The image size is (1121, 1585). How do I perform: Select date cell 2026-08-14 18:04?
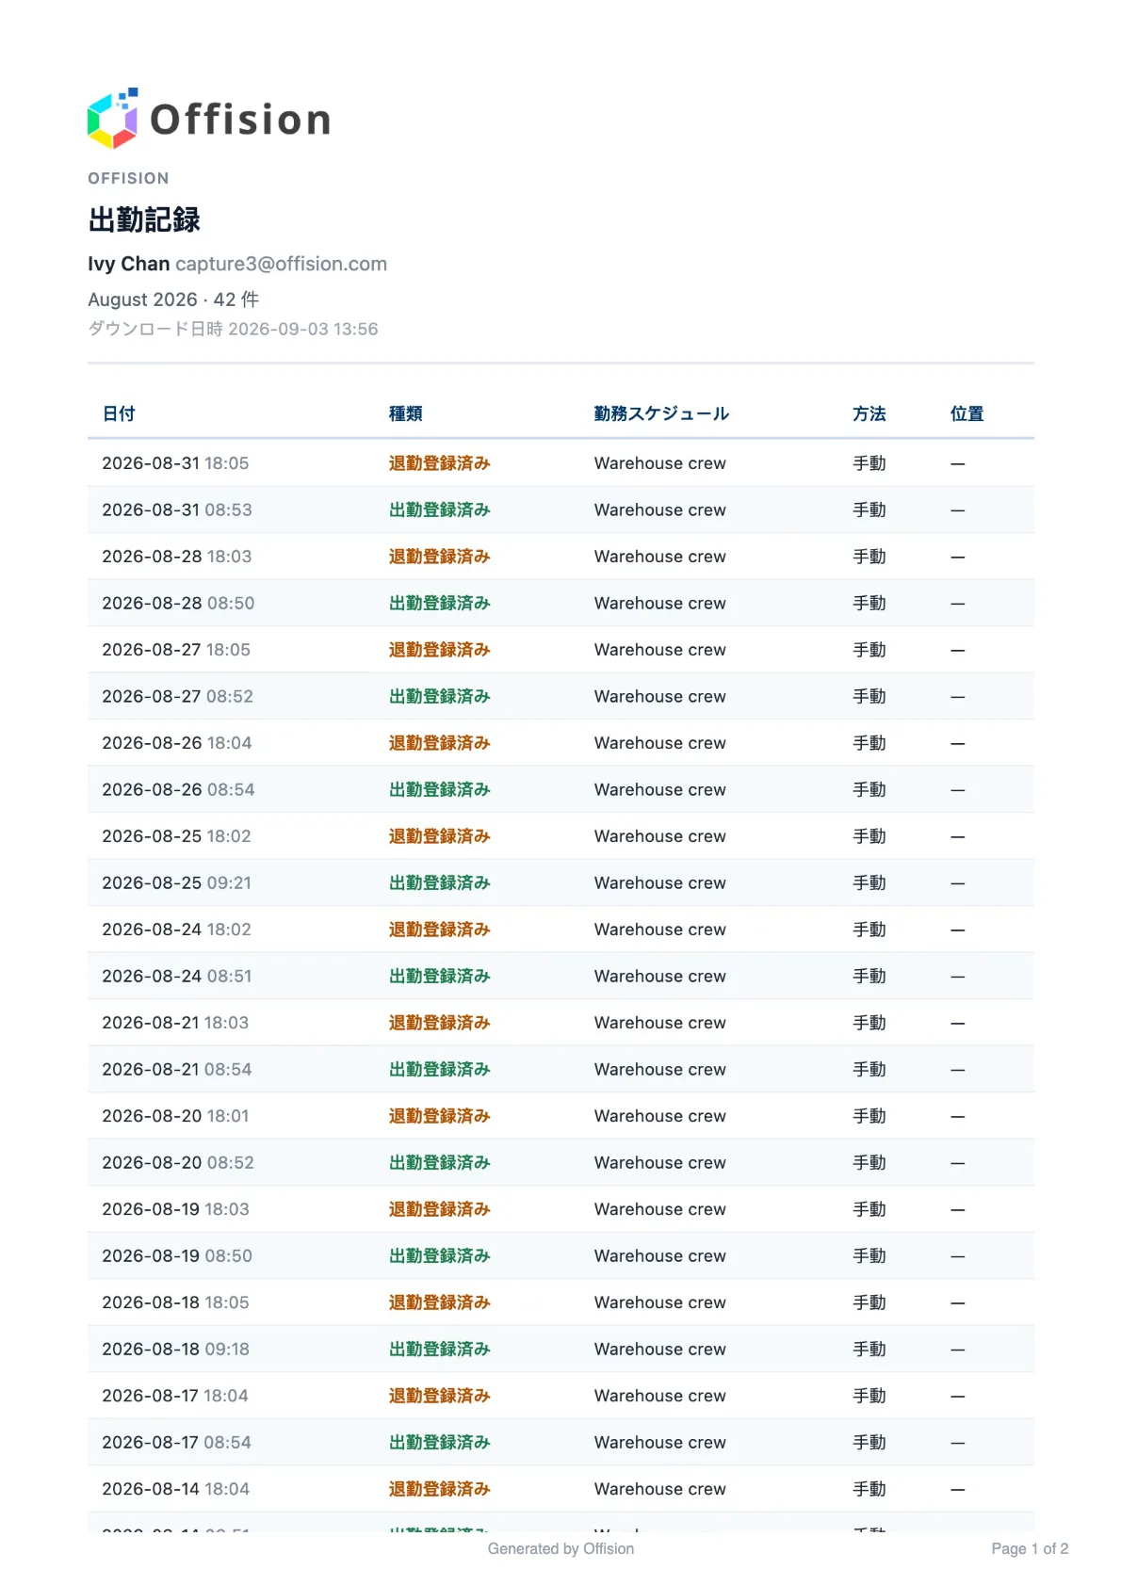175,1489
